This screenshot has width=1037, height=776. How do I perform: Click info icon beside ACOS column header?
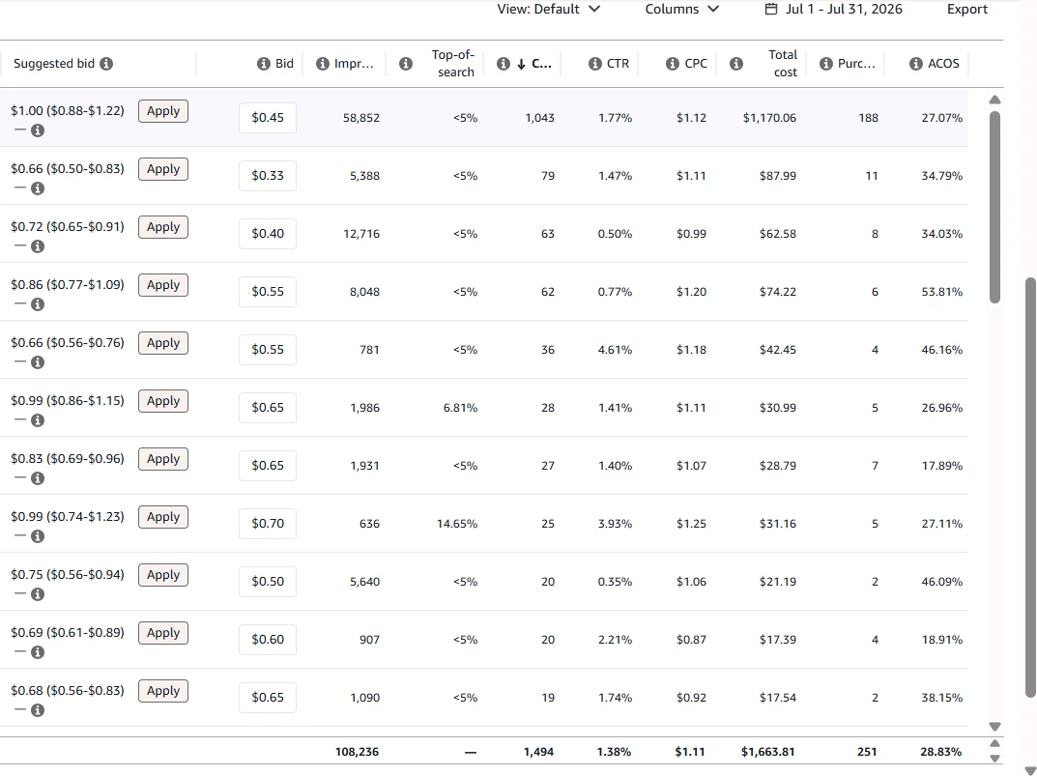tap(916, 64)
